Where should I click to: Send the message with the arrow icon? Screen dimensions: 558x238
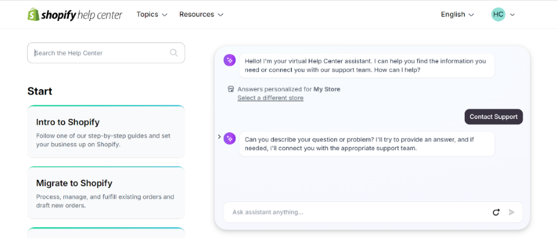(512, 213)
